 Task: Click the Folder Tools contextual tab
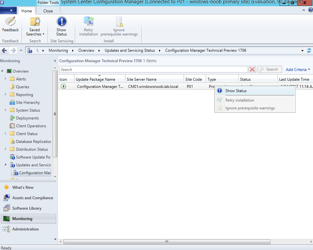pyautogui.click(x=48, y=3)
